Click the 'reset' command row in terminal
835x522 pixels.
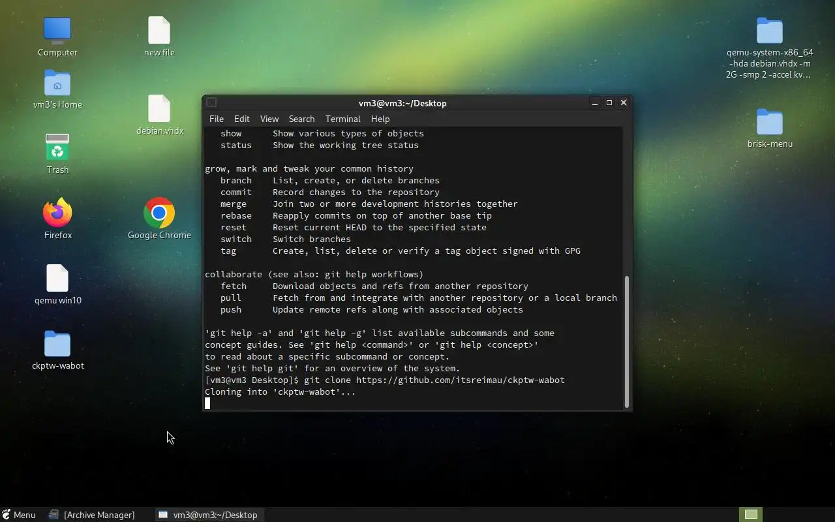point(354,227)
